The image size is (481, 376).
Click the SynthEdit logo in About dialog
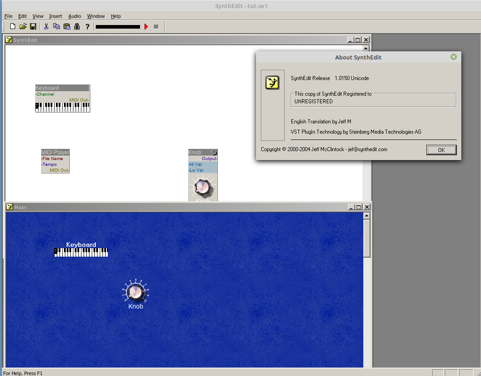[x=272, y=82]
